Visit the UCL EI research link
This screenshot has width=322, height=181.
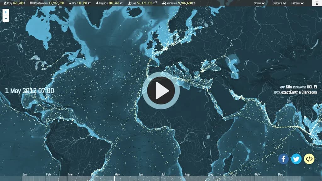click(312, 87)
